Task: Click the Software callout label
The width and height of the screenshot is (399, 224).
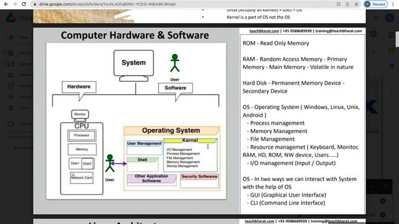Action: (175, 88)
